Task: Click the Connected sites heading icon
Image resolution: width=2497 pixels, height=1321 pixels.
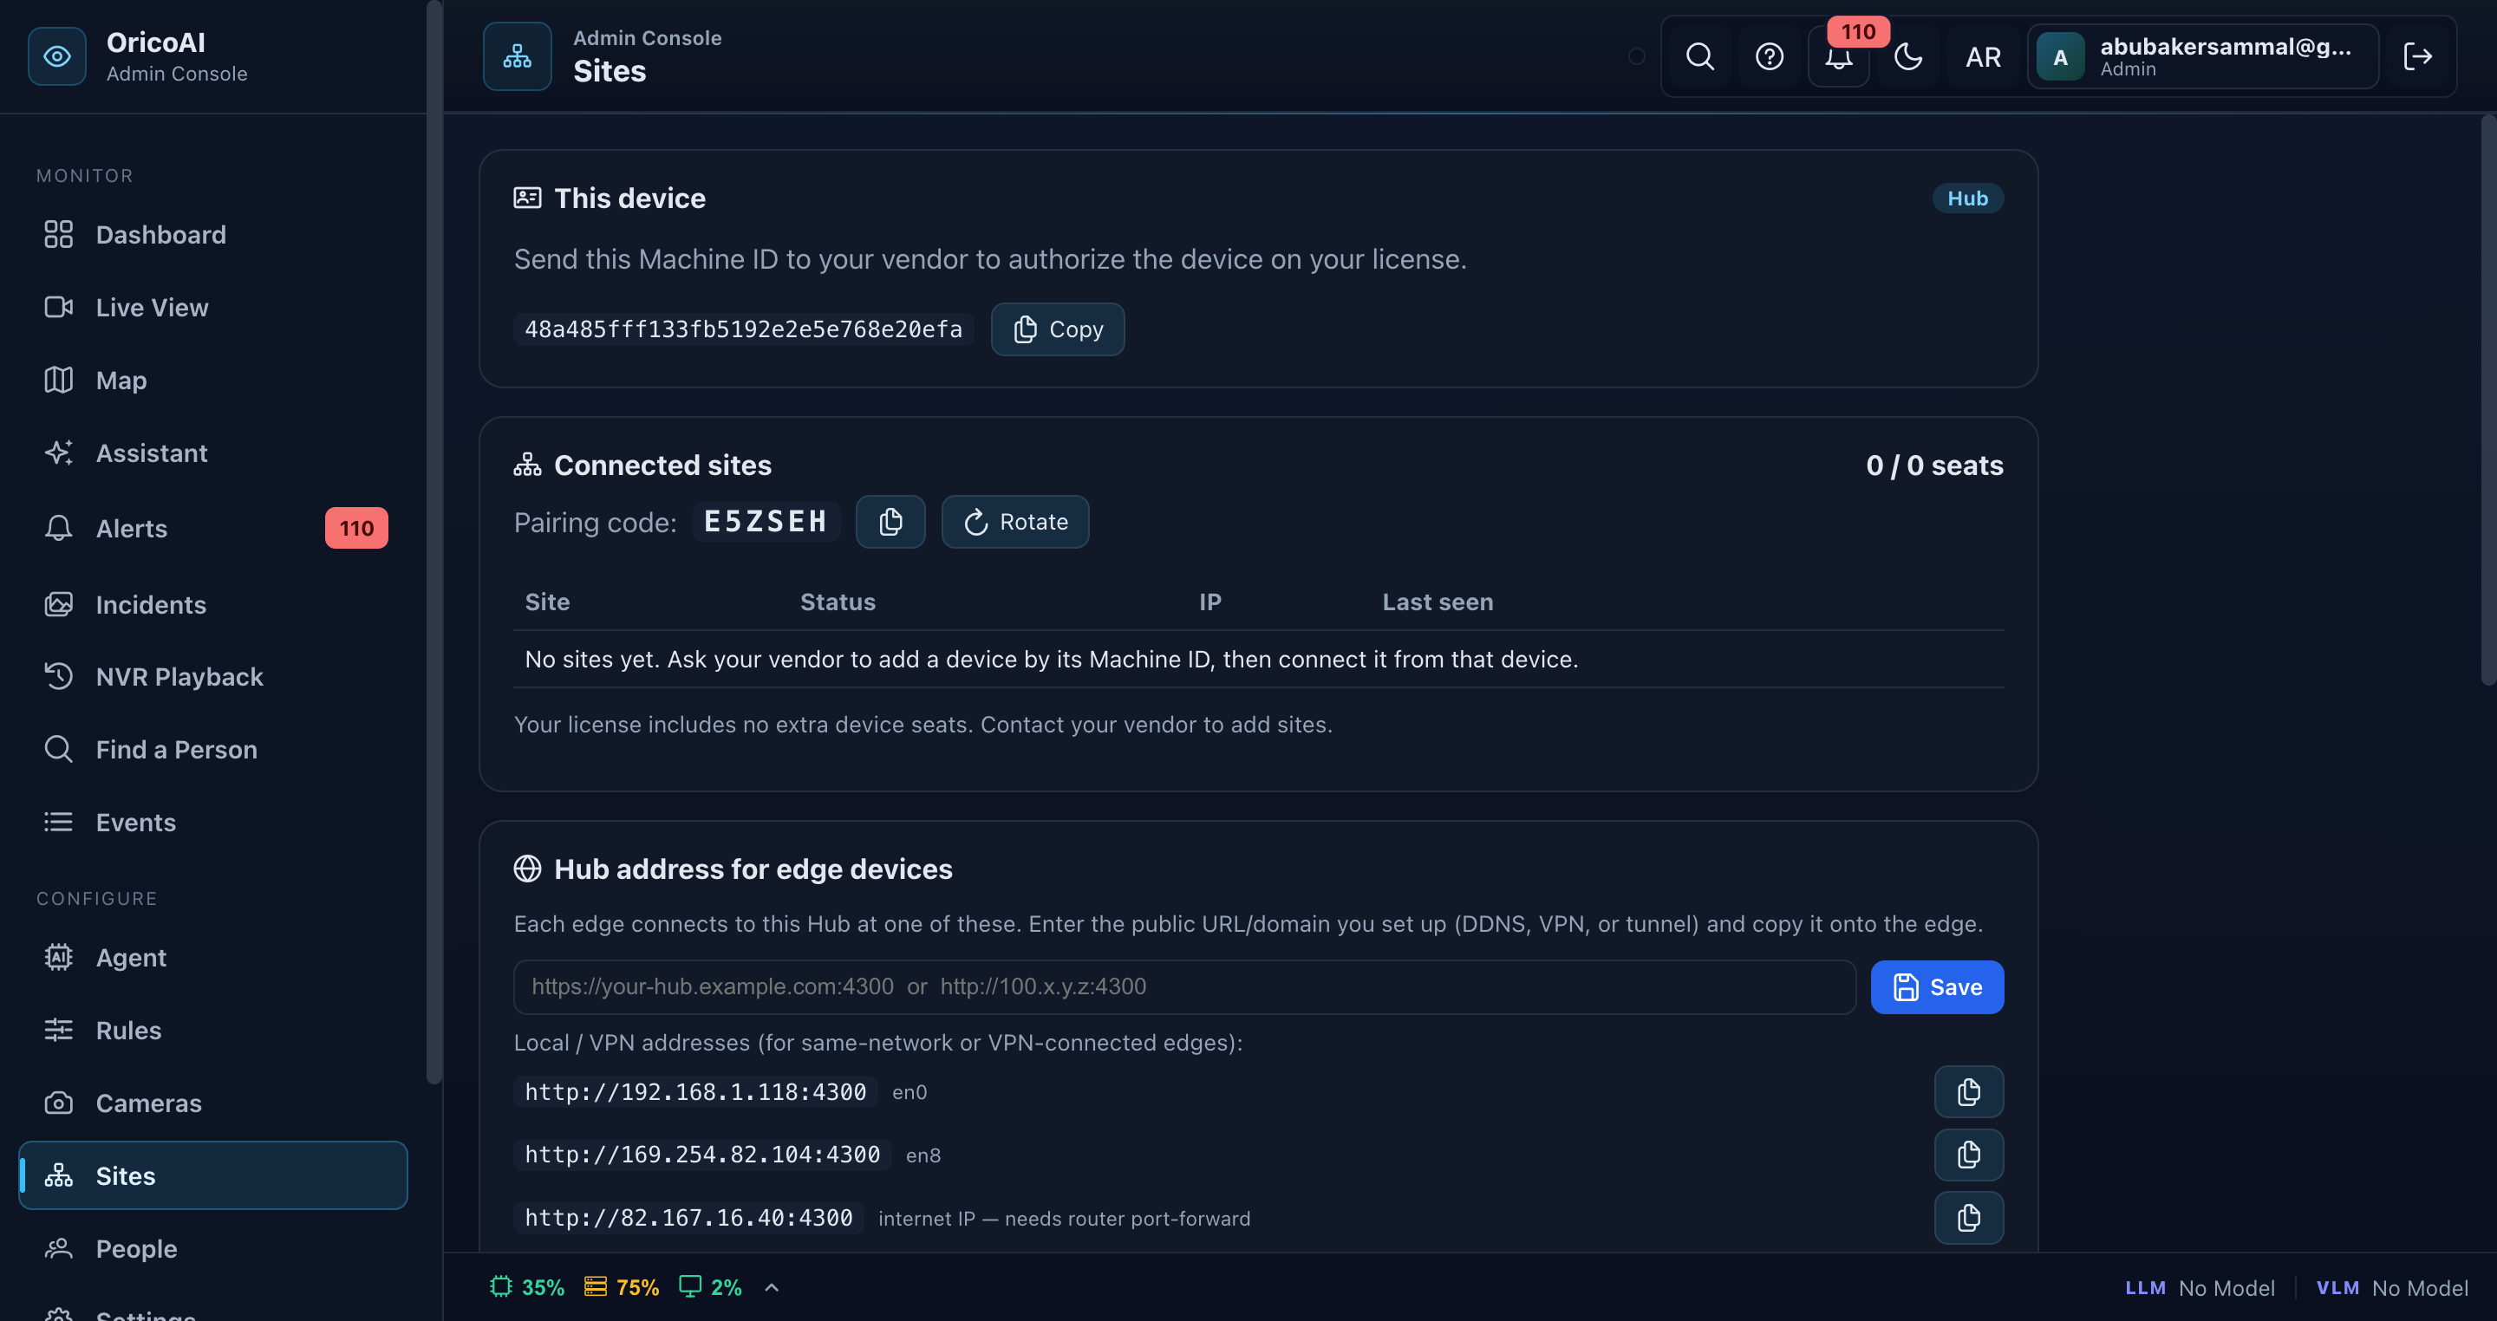Action: (x=527, y=465)
